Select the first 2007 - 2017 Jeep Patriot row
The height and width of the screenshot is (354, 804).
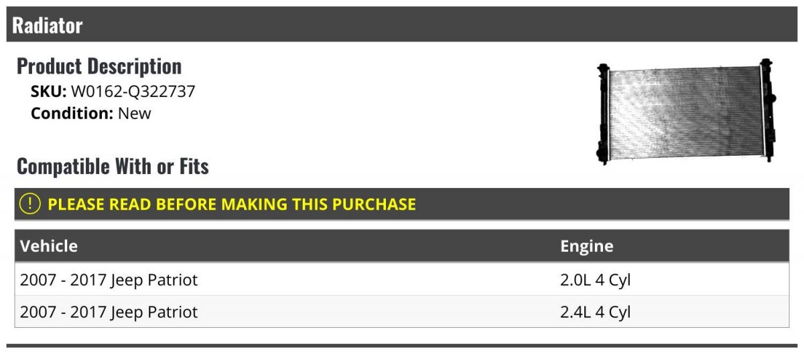(109, 280)
